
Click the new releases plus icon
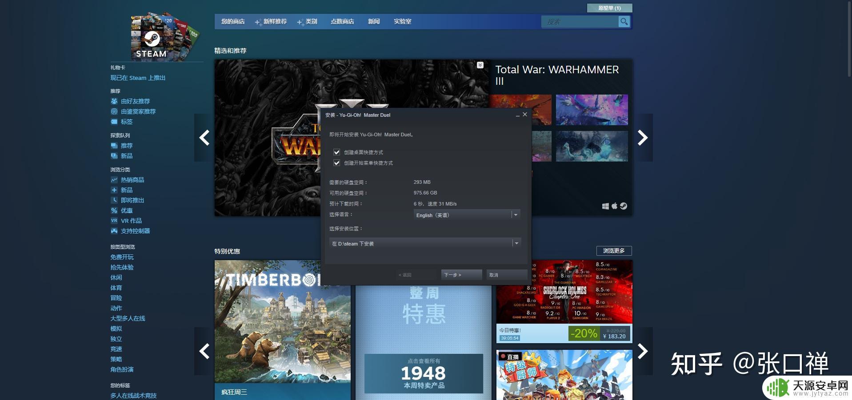click(114, 190)
